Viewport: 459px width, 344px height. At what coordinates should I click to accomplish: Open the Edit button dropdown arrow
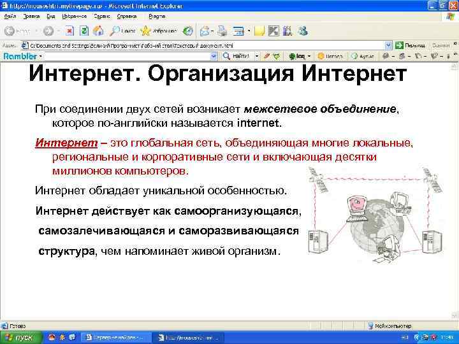pyautogui.click(x=249, y=31)
